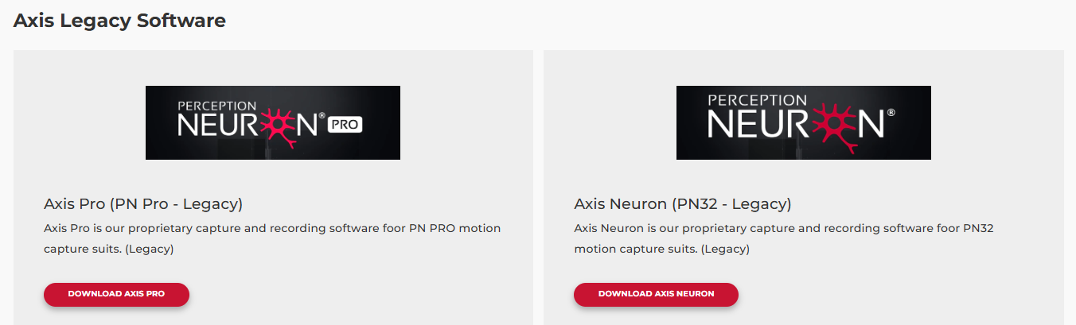Open the Perception Neuron Pro banner image

pos(273,122)
